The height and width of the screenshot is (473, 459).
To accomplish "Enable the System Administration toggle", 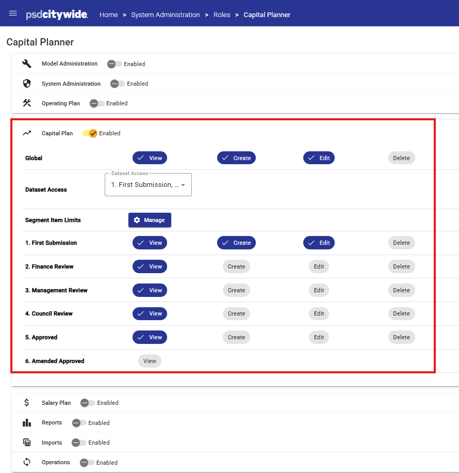I will click(118, 84).
